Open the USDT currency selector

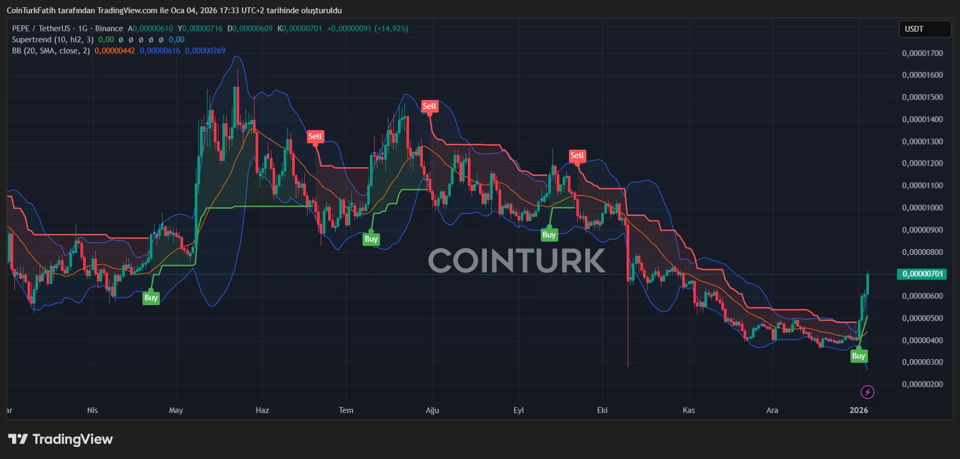click(x=924, y=29)
